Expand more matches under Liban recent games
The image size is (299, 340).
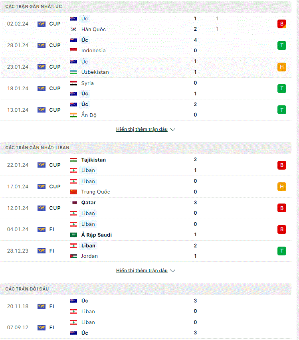(142, 271)
